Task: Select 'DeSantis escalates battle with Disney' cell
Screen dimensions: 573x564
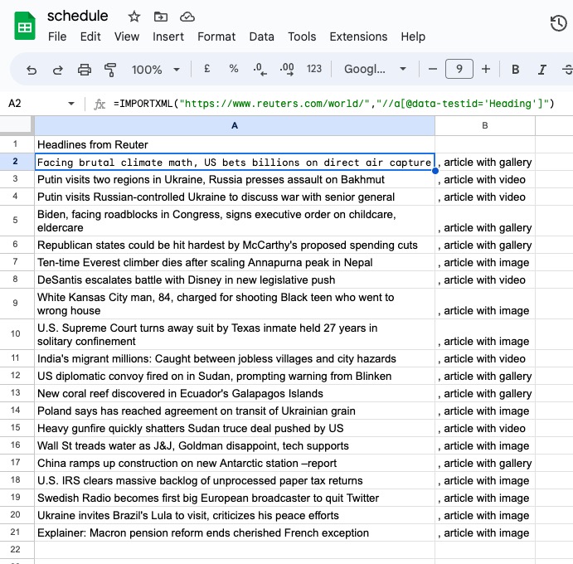Action: tap(235, 280)
